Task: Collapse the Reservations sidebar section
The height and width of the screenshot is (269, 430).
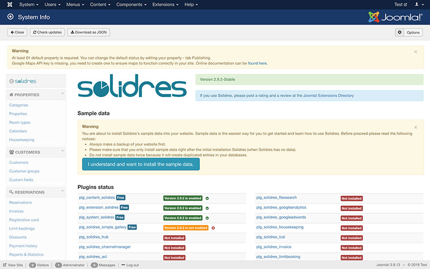Action: [63, 191]
